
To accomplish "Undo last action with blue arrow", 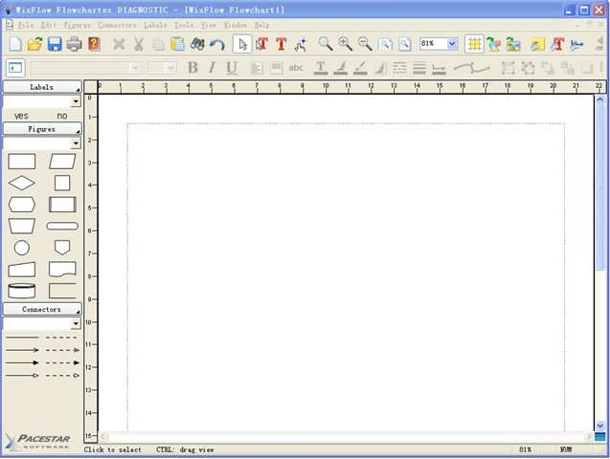I will (x=217, y=44).
